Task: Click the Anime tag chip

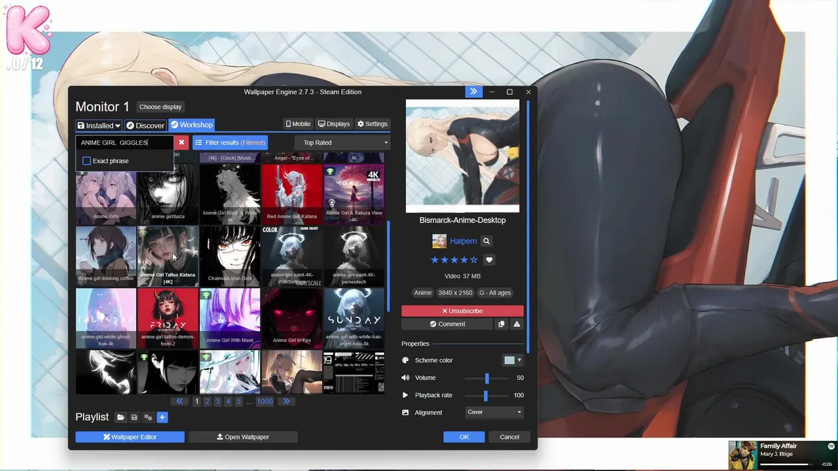Action: coord(423,293)
